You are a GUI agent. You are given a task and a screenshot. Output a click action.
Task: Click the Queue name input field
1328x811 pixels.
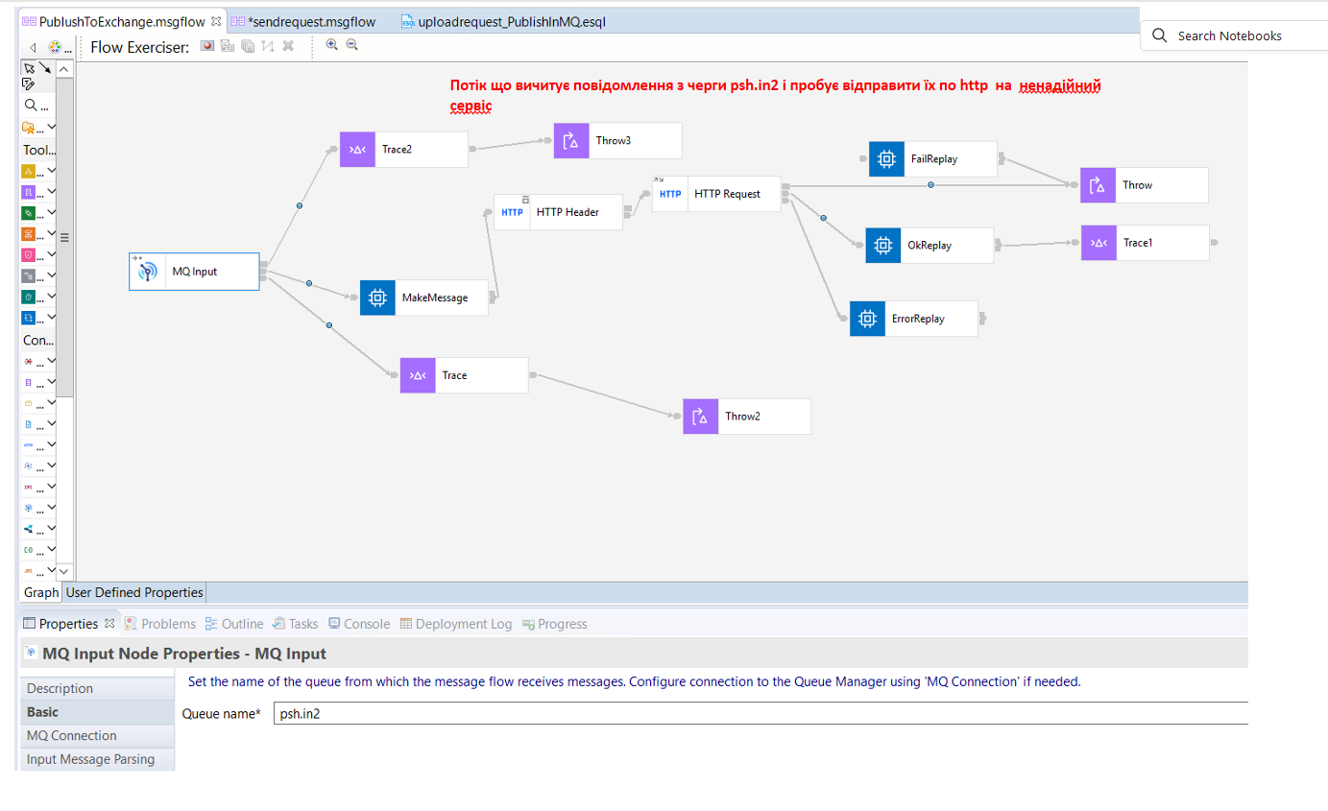click(759, 714)
